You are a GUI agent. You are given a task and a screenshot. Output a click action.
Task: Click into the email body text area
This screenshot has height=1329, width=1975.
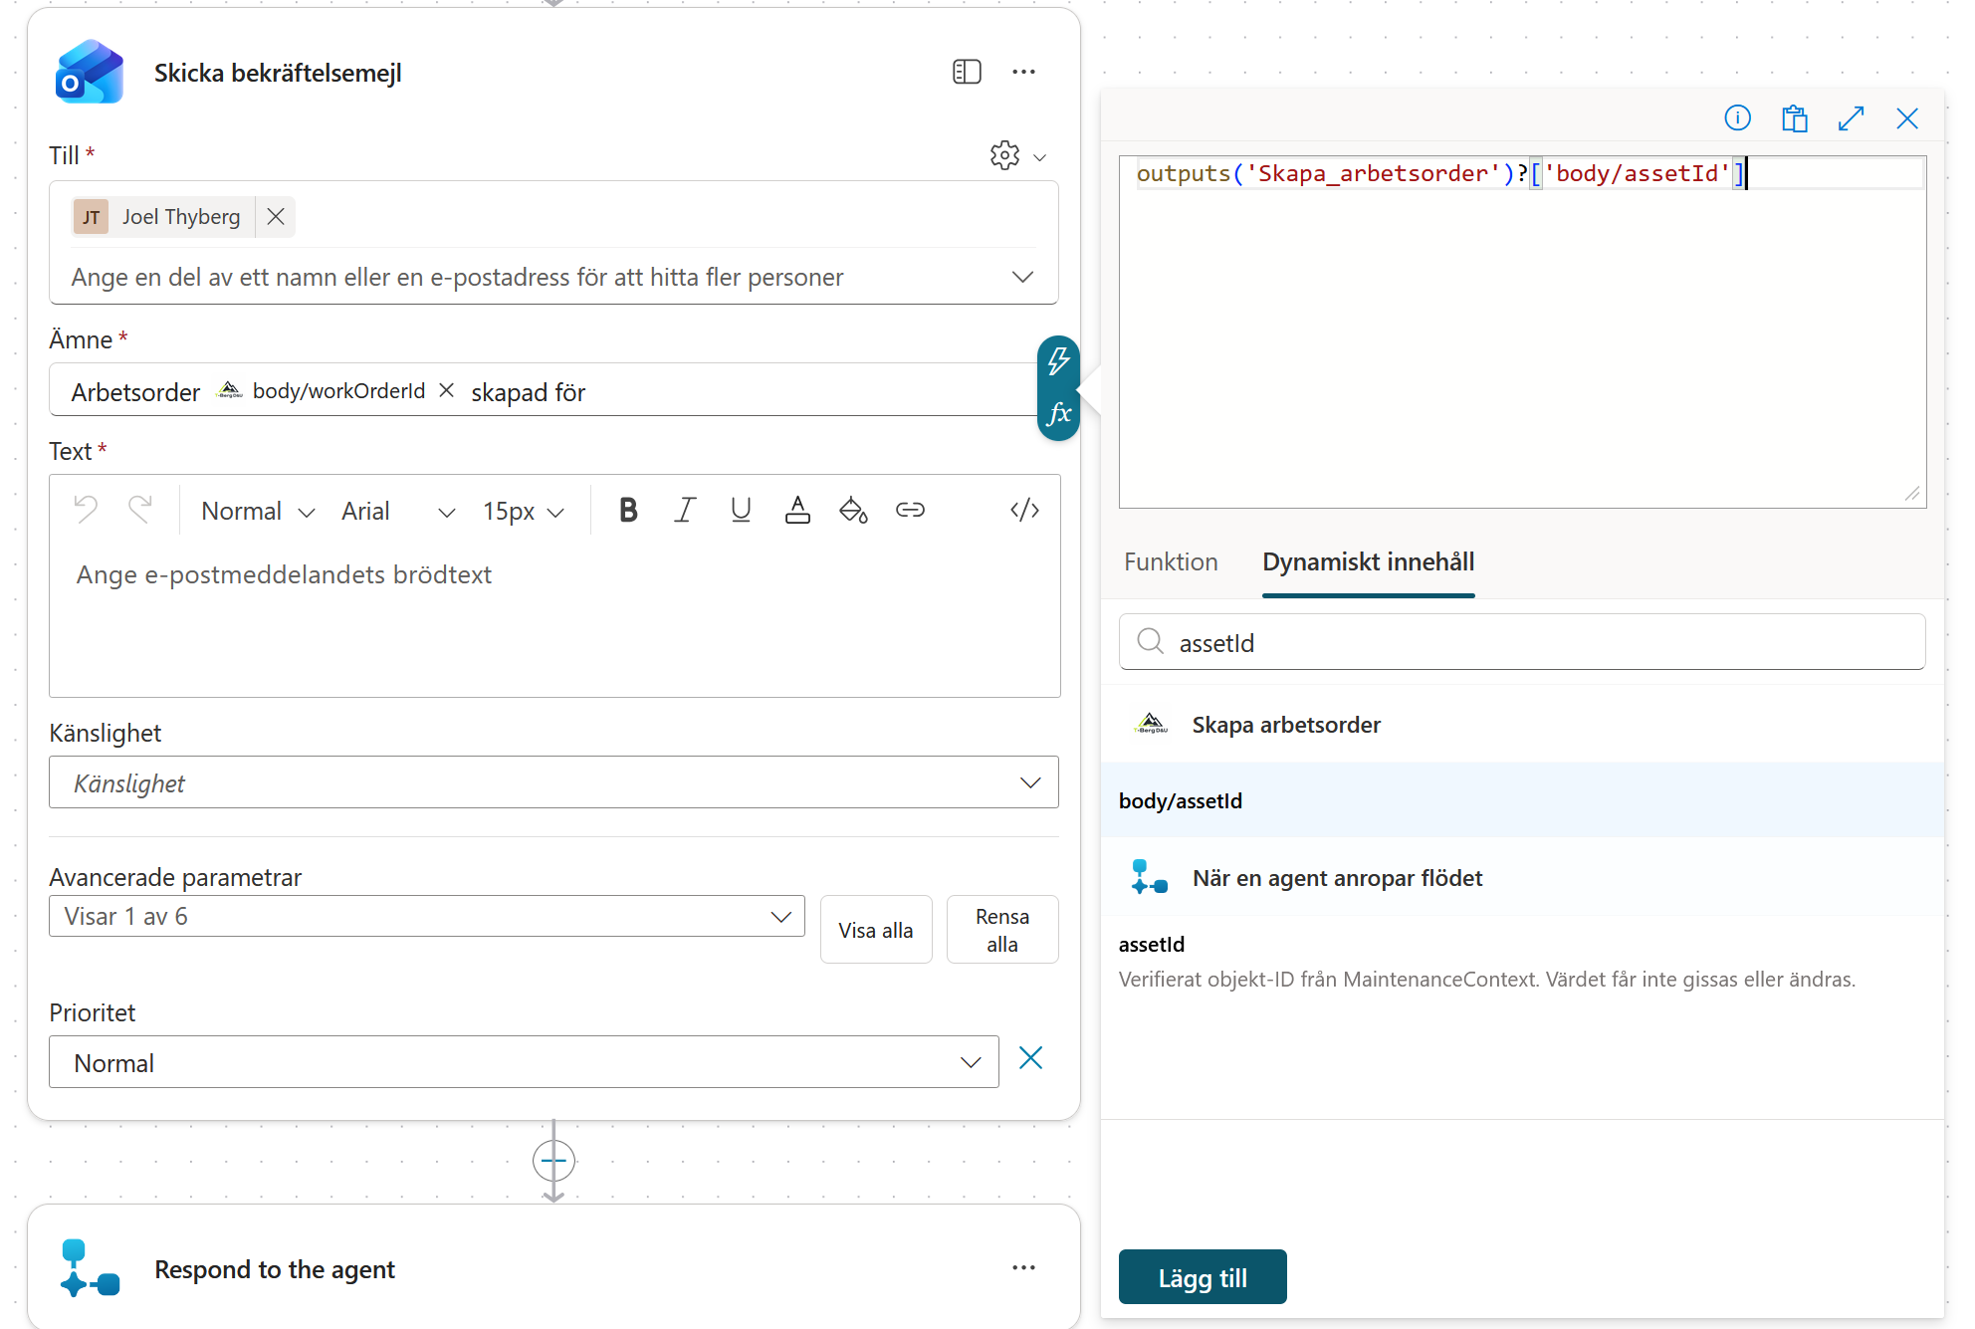[x=554, y=617]
